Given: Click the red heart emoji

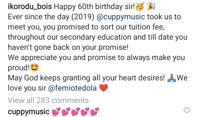Looking at the screenshot, I should pyautogui.click(x=103, y=88).
